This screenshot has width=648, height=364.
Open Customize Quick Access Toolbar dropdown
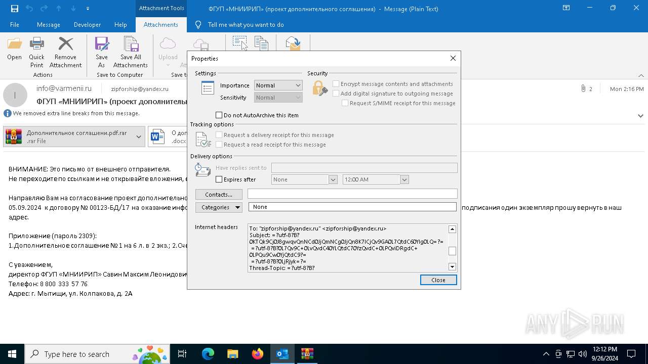coord(88,9)
